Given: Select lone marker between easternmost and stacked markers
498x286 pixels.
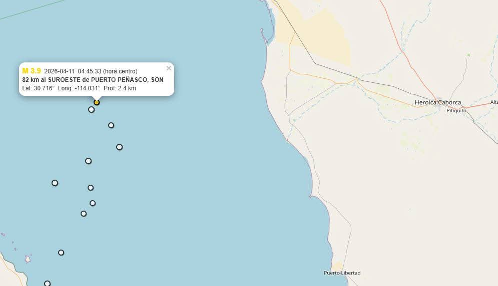Looking at the screenshot, I should (88, 161).
